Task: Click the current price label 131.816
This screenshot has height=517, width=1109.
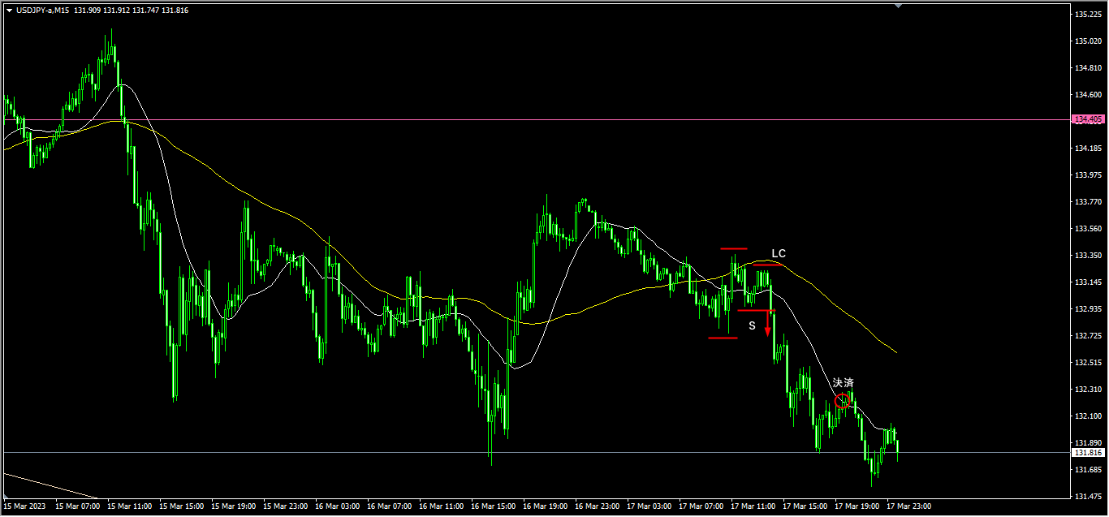Action: [1088, 452]
